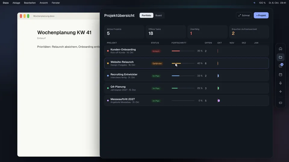Click the Recruiting Entwickler progress bar
The image size is (289, 162).
(x=183, y=76)
